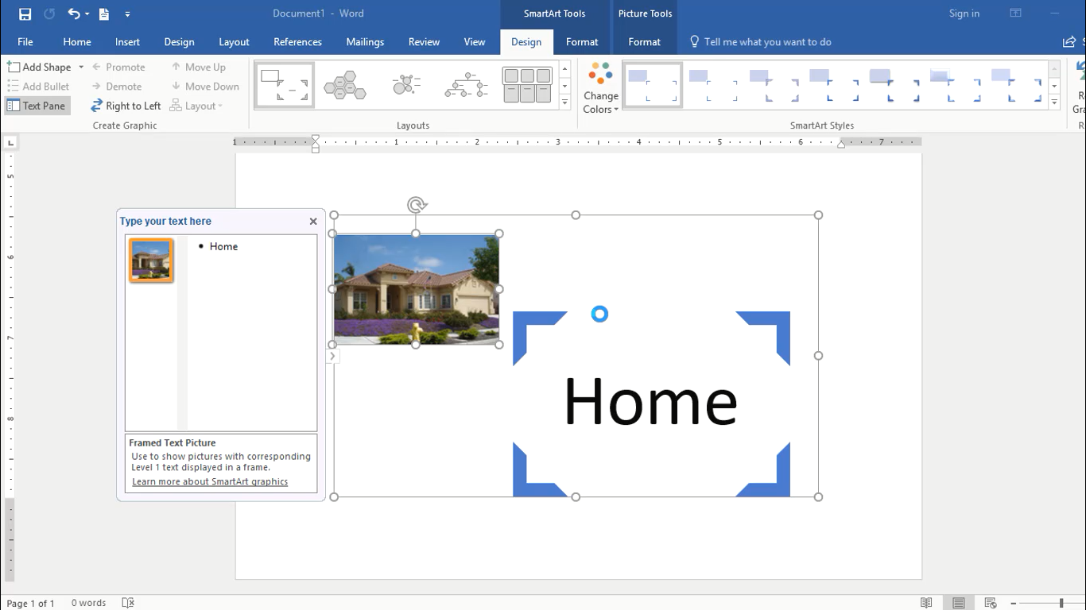Click Sign in at top right
Screen dimensions: 1086x610
point(964,14)
